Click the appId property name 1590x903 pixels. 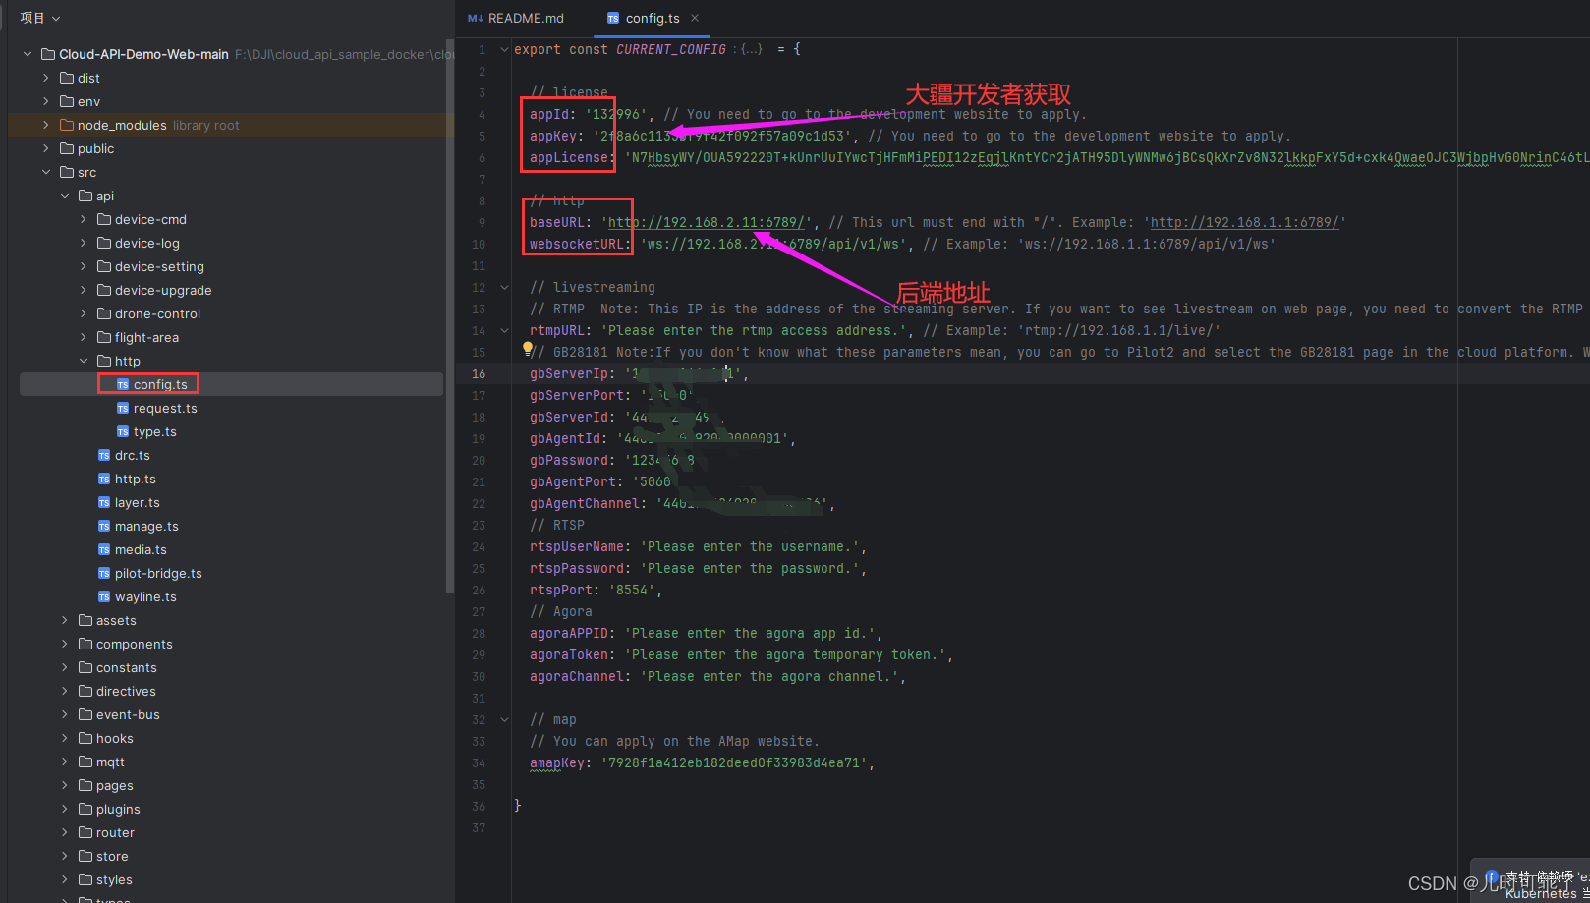(548, 114)
